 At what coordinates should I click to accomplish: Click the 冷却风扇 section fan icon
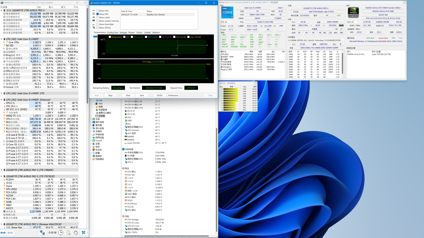pyautogui.click(x=123, y=149)
